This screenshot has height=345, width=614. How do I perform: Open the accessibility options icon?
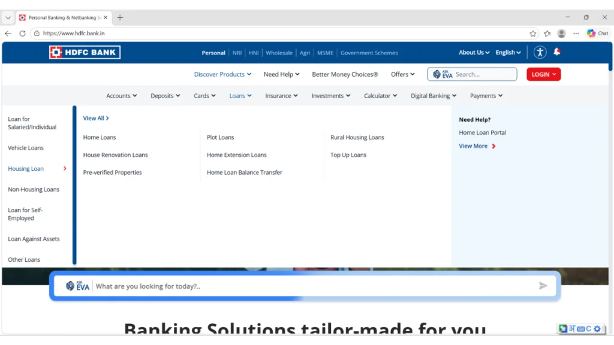click(540, 52)
